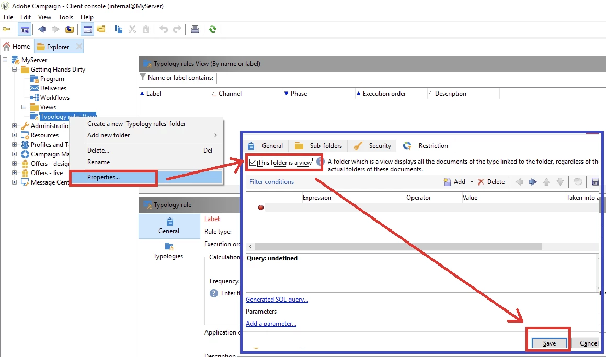Click the blue help icon beside 'Enter th' text
This screenshot has width=606, height=357.
coord(214,293)
